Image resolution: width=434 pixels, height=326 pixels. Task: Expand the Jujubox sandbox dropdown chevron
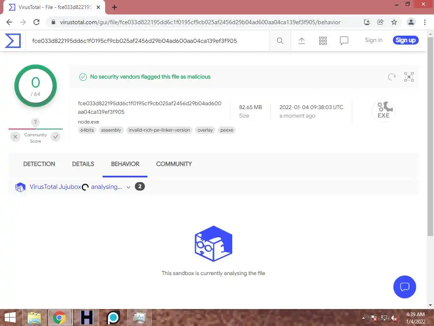(128, 187)
